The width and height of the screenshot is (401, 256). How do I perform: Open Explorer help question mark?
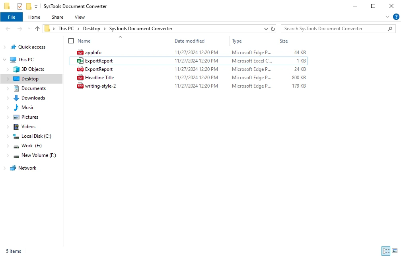(396, 17)
